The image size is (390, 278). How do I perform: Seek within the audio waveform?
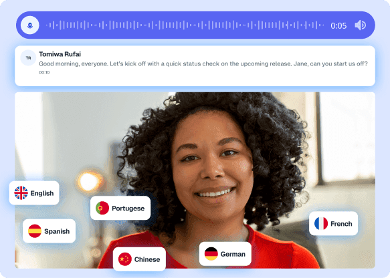[x=185, y=25]
